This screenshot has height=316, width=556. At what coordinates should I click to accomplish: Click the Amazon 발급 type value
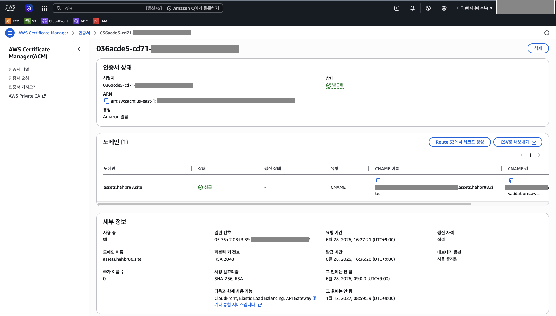[116, 117]
